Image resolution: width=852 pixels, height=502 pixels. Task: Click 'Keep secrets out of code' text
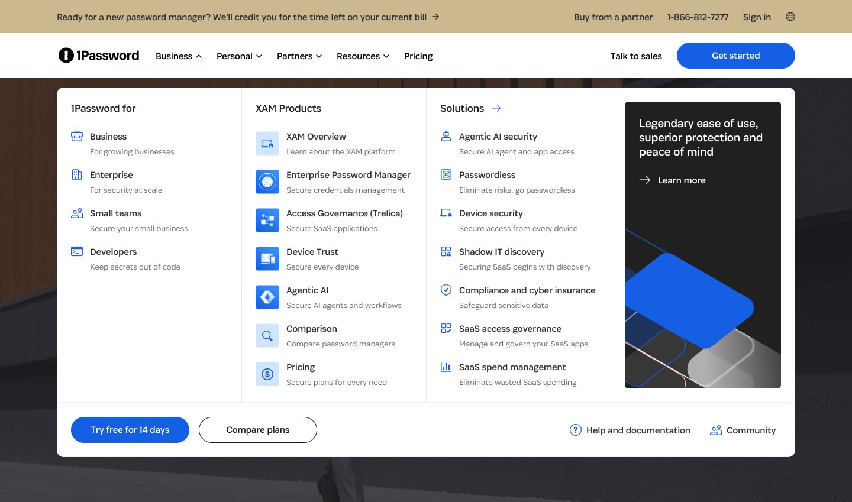[135, 267]
